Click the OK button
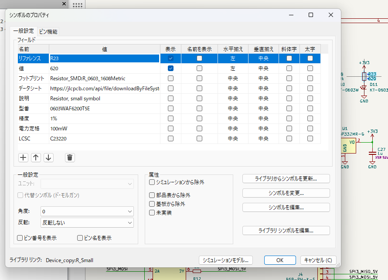 [280, 260]
